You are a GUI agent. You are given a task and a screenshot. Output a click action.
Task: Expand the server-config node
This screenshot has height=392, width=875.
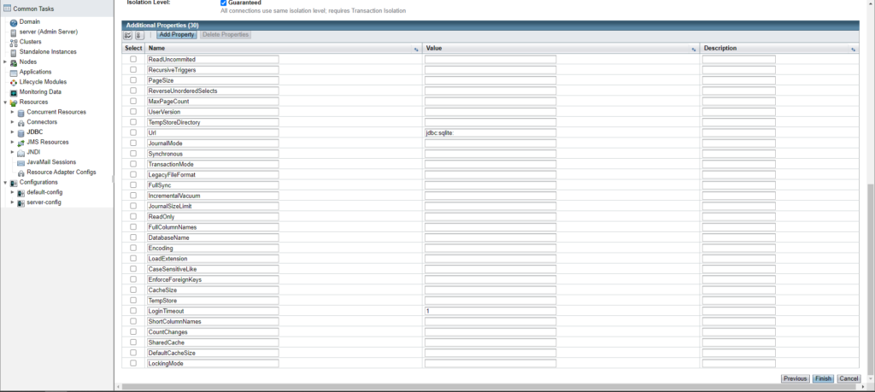point(12,202)
